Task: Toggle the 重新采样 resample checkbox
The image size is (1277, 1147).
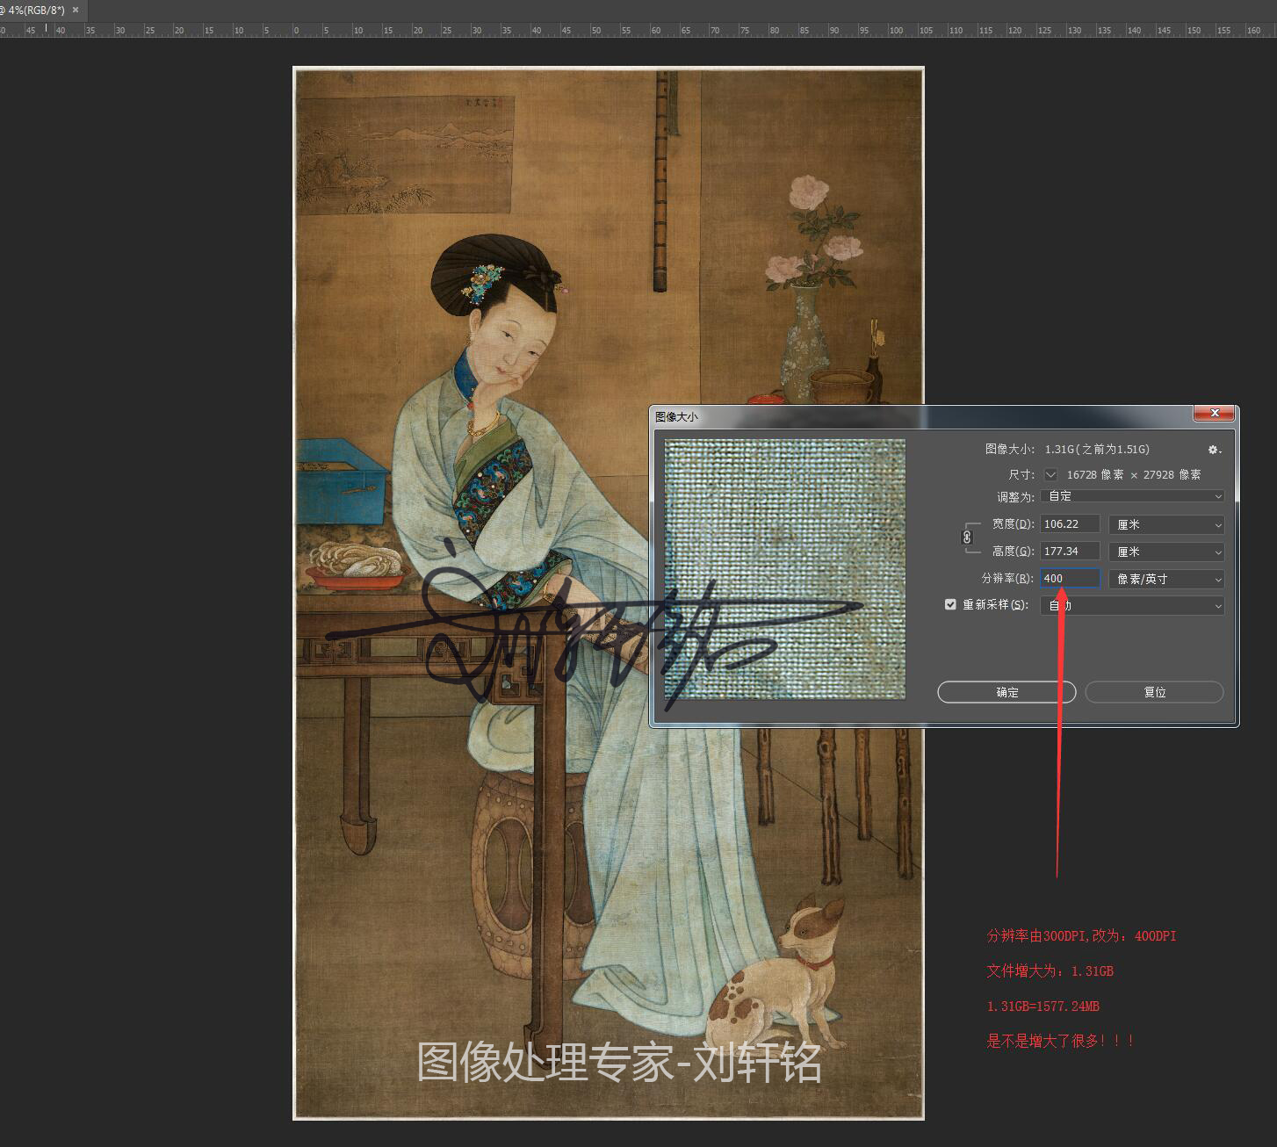Action: tap(950, 604)
